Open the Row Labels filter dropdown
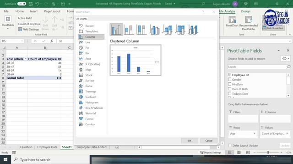The width and height of the screenshot is (293, 164). coord(26,59)
